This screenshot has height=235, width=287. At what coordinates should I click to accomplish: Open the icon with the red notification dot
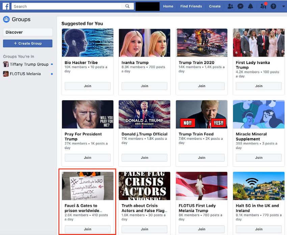tap(263, 6)
